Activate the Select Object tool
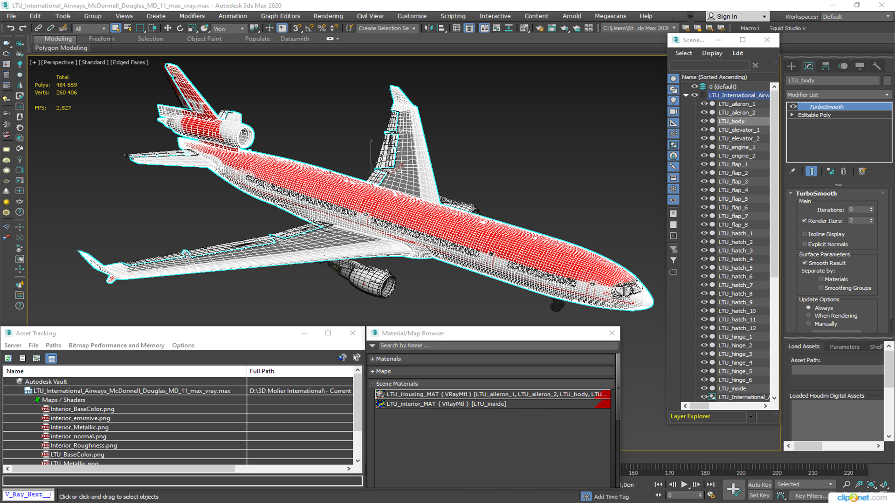The width and height of the screenshot is (895, 503). click(x=115, y=28)
